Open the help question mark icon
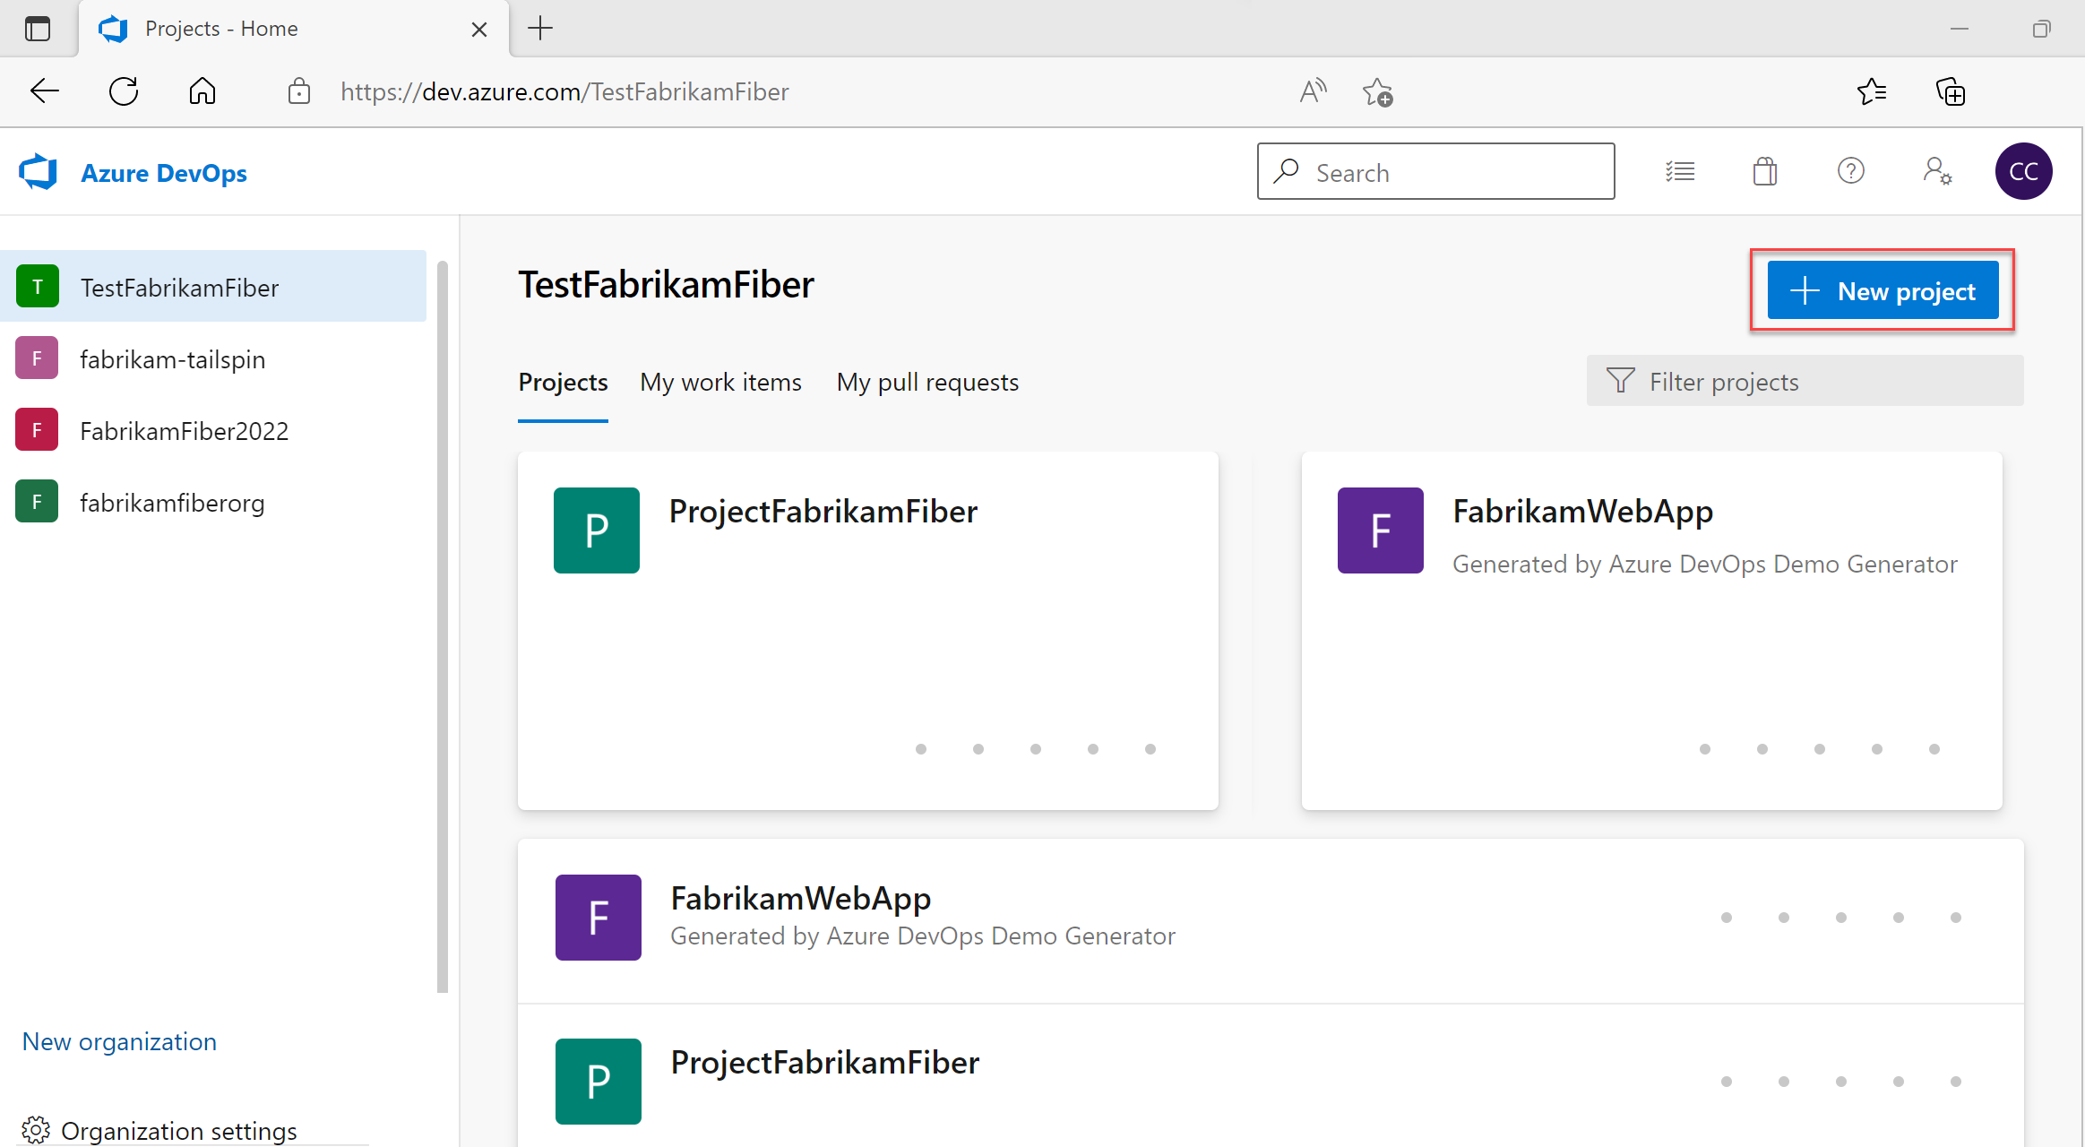The height and width of the screenshot is (1147, 2085). 1849,171
